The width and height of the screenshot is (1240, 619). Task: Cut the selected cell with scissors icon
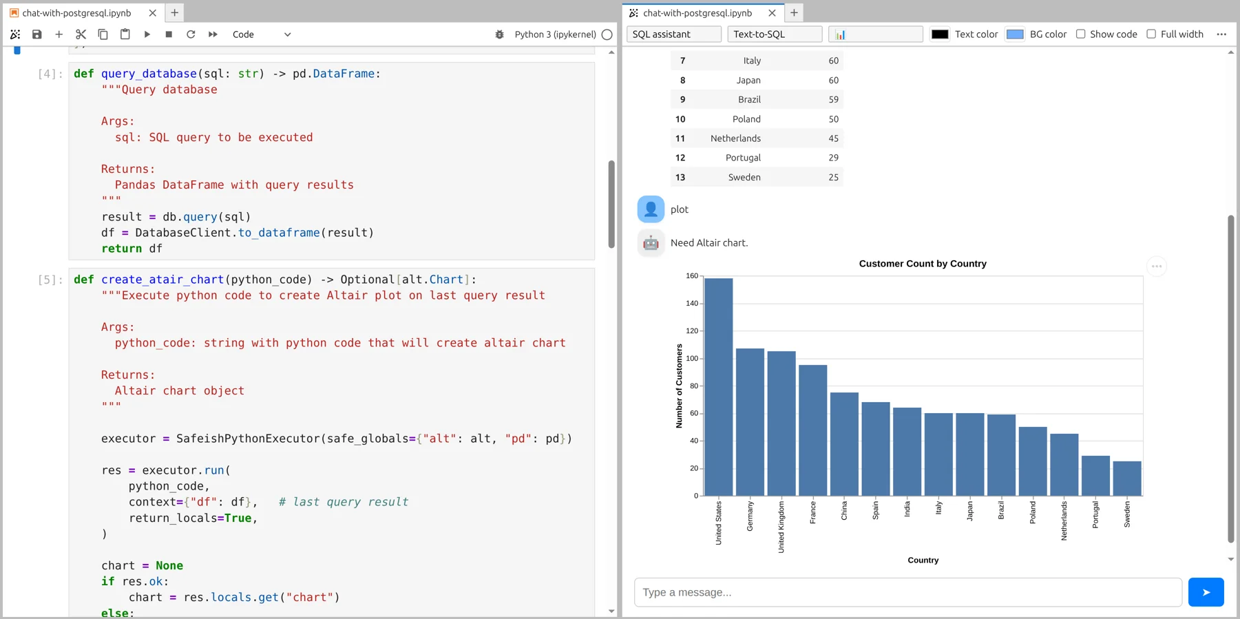coord(81,34)
